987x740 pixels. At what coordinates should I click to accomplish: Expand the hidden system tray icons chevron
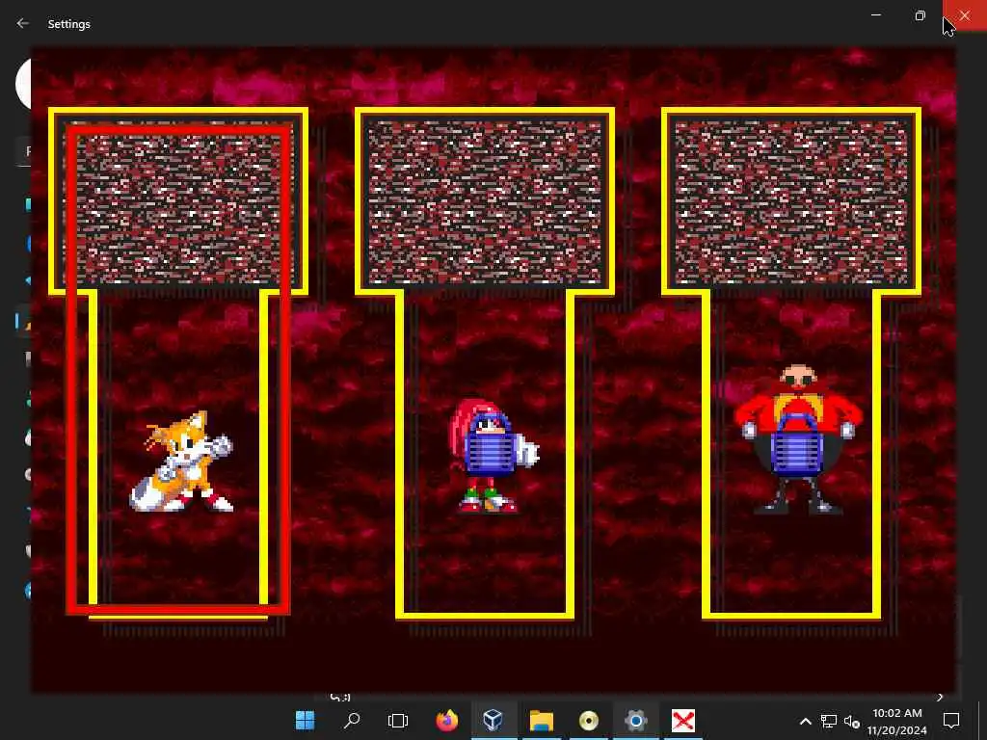coord(805,721)
